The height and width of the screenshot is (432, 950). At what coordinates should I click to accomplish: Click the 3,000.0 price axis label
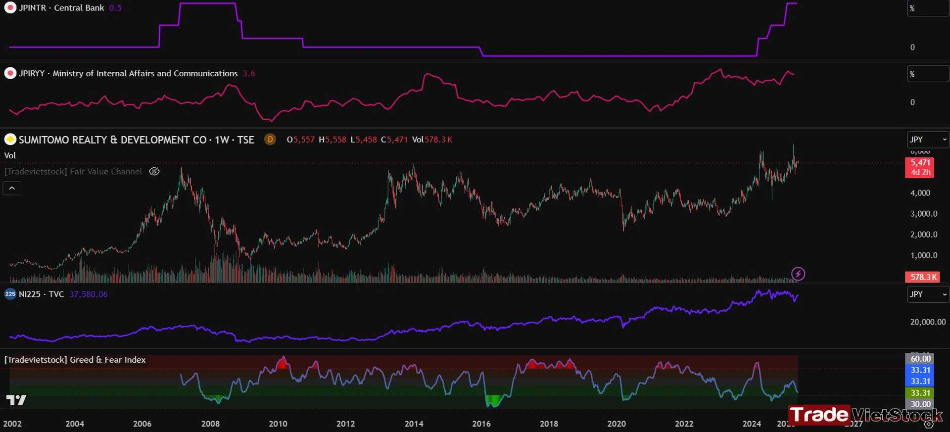pyautogui.click(x=924, y=214)
